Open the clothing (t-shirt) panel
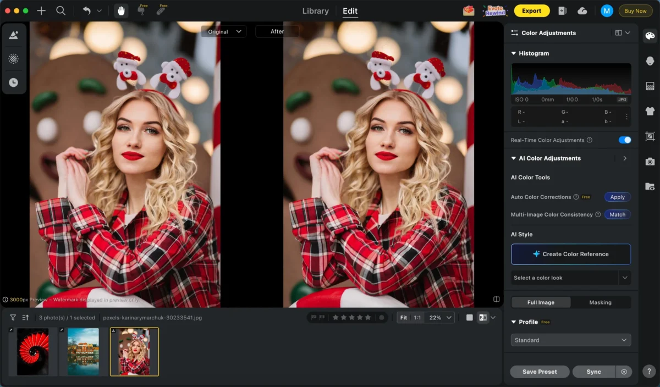 tap(650, 111)
